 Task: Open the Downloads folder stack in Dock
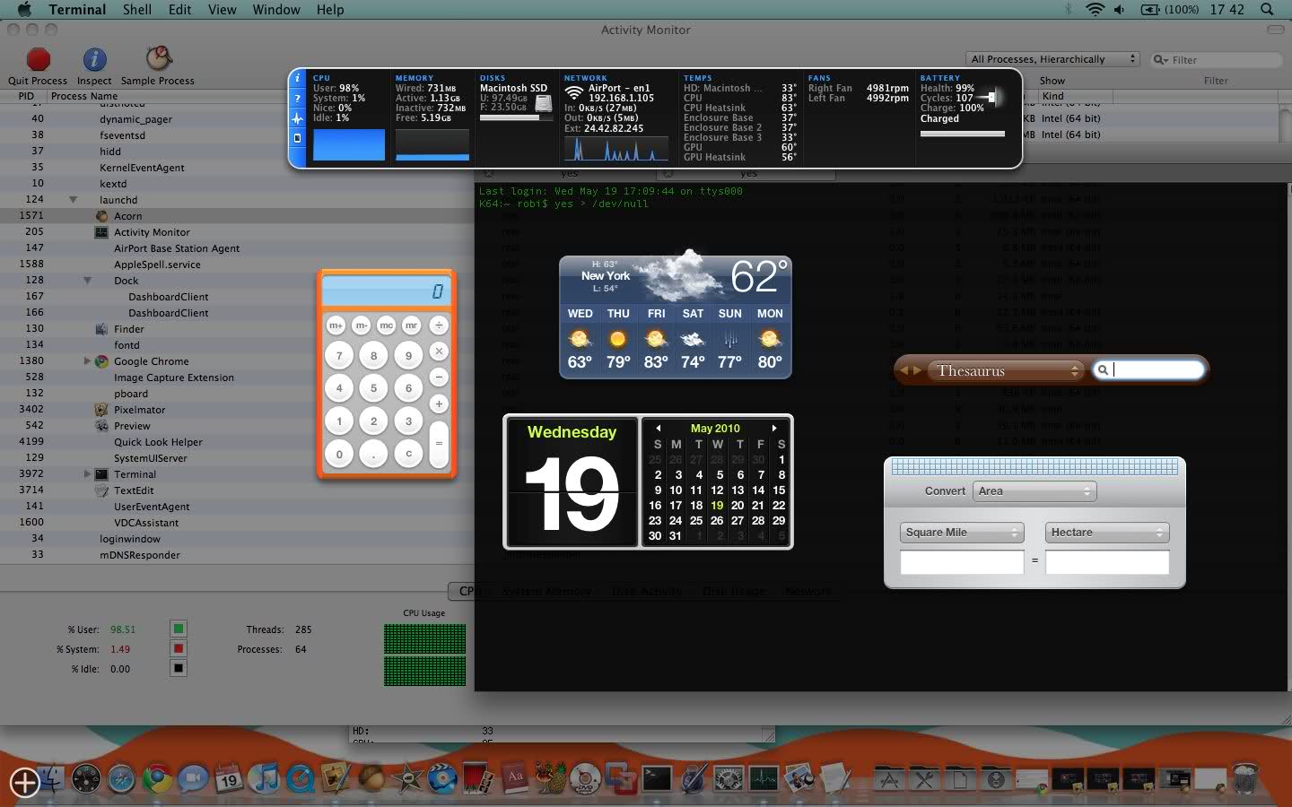point(994,778)
